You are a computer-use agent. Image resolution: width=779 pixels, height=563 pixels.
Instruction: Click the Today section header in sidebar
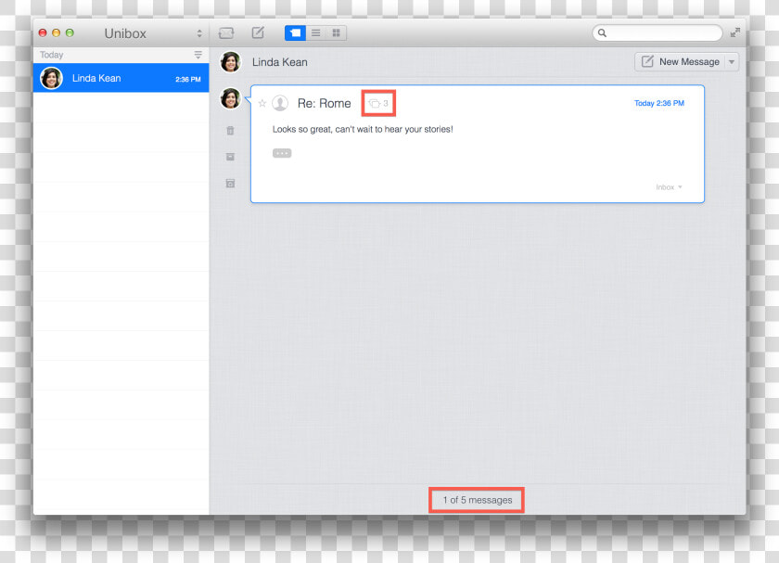coord(52,55)
